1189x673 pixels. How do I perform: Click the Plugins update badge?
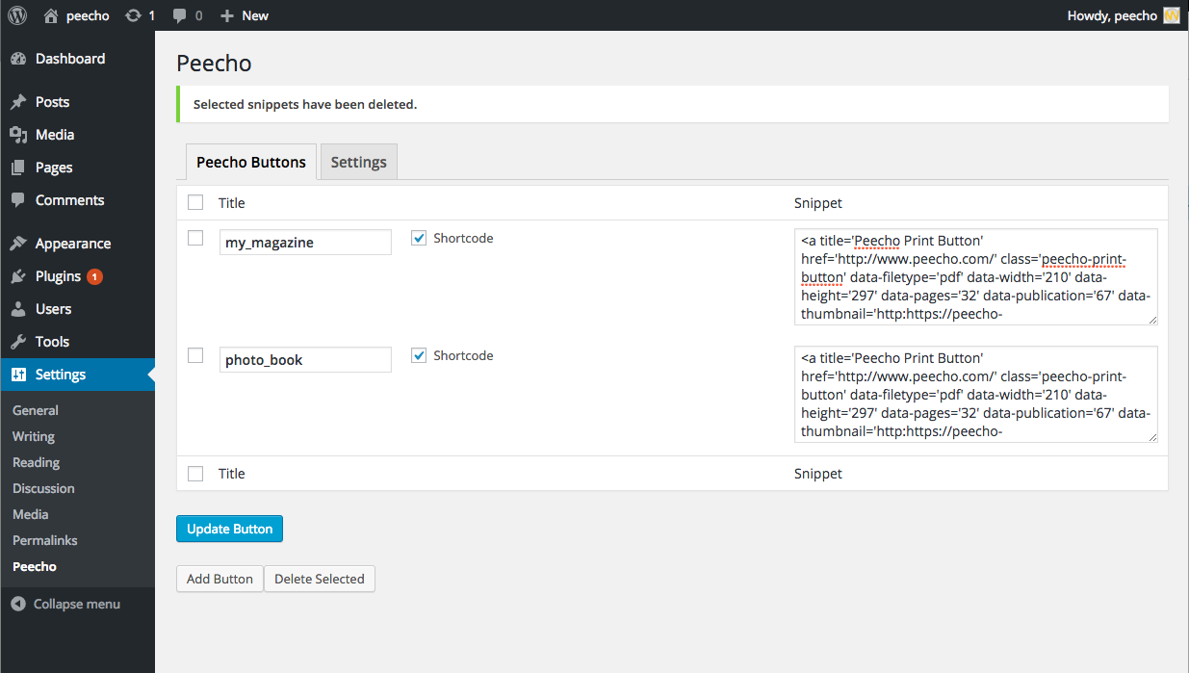(x=94, y=276)
